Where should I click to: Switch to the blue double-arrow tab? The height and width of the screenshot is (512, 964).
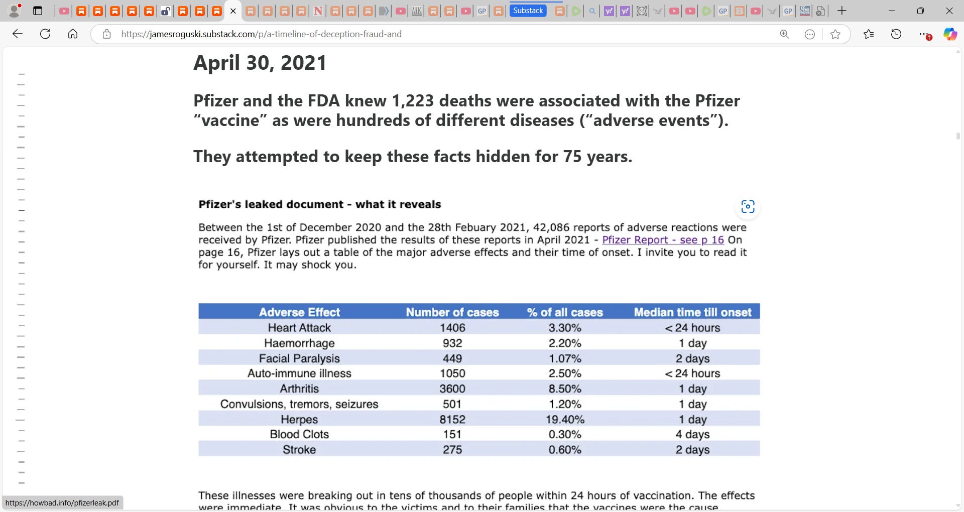[x=384, y=11]
